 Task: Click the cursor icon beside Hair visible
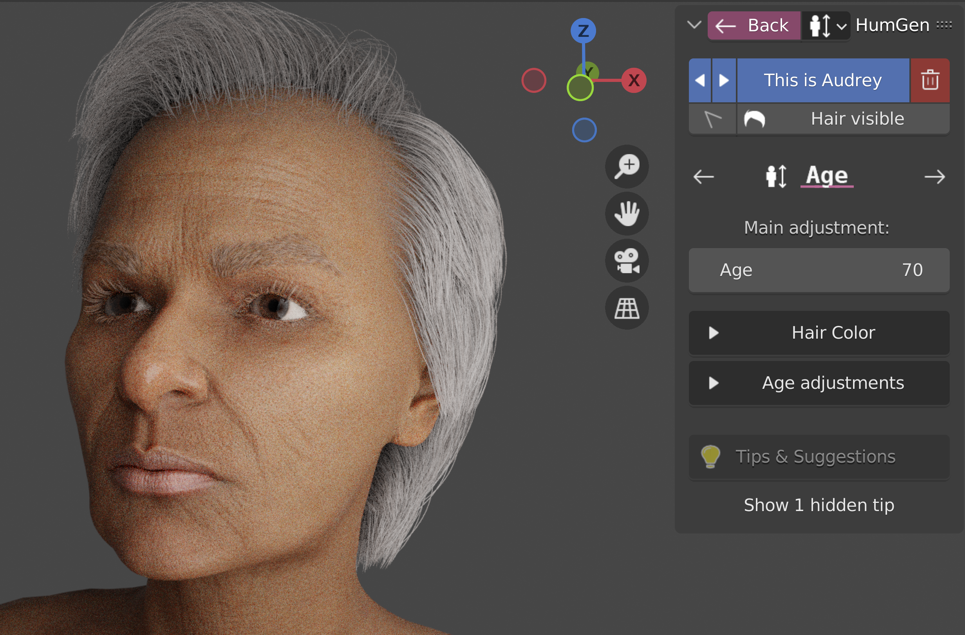pos(712,119)
